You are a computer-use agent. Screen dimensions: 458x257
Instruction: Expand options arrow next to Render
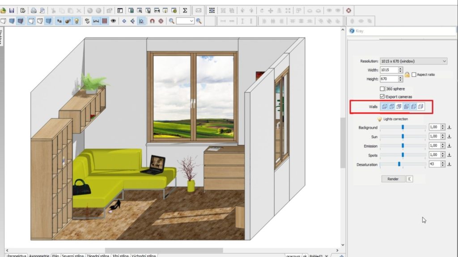coord(410,178)
